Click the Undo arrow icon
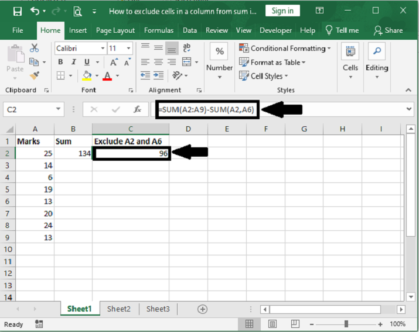Image resolution: width=419 pixels, height=332 pixels. pos(35,11)
